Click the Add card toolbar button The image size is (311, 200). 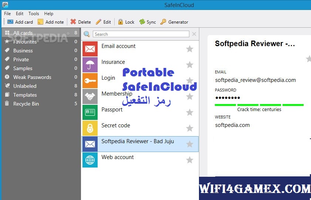pyautogui.click(x=20, y=22)
